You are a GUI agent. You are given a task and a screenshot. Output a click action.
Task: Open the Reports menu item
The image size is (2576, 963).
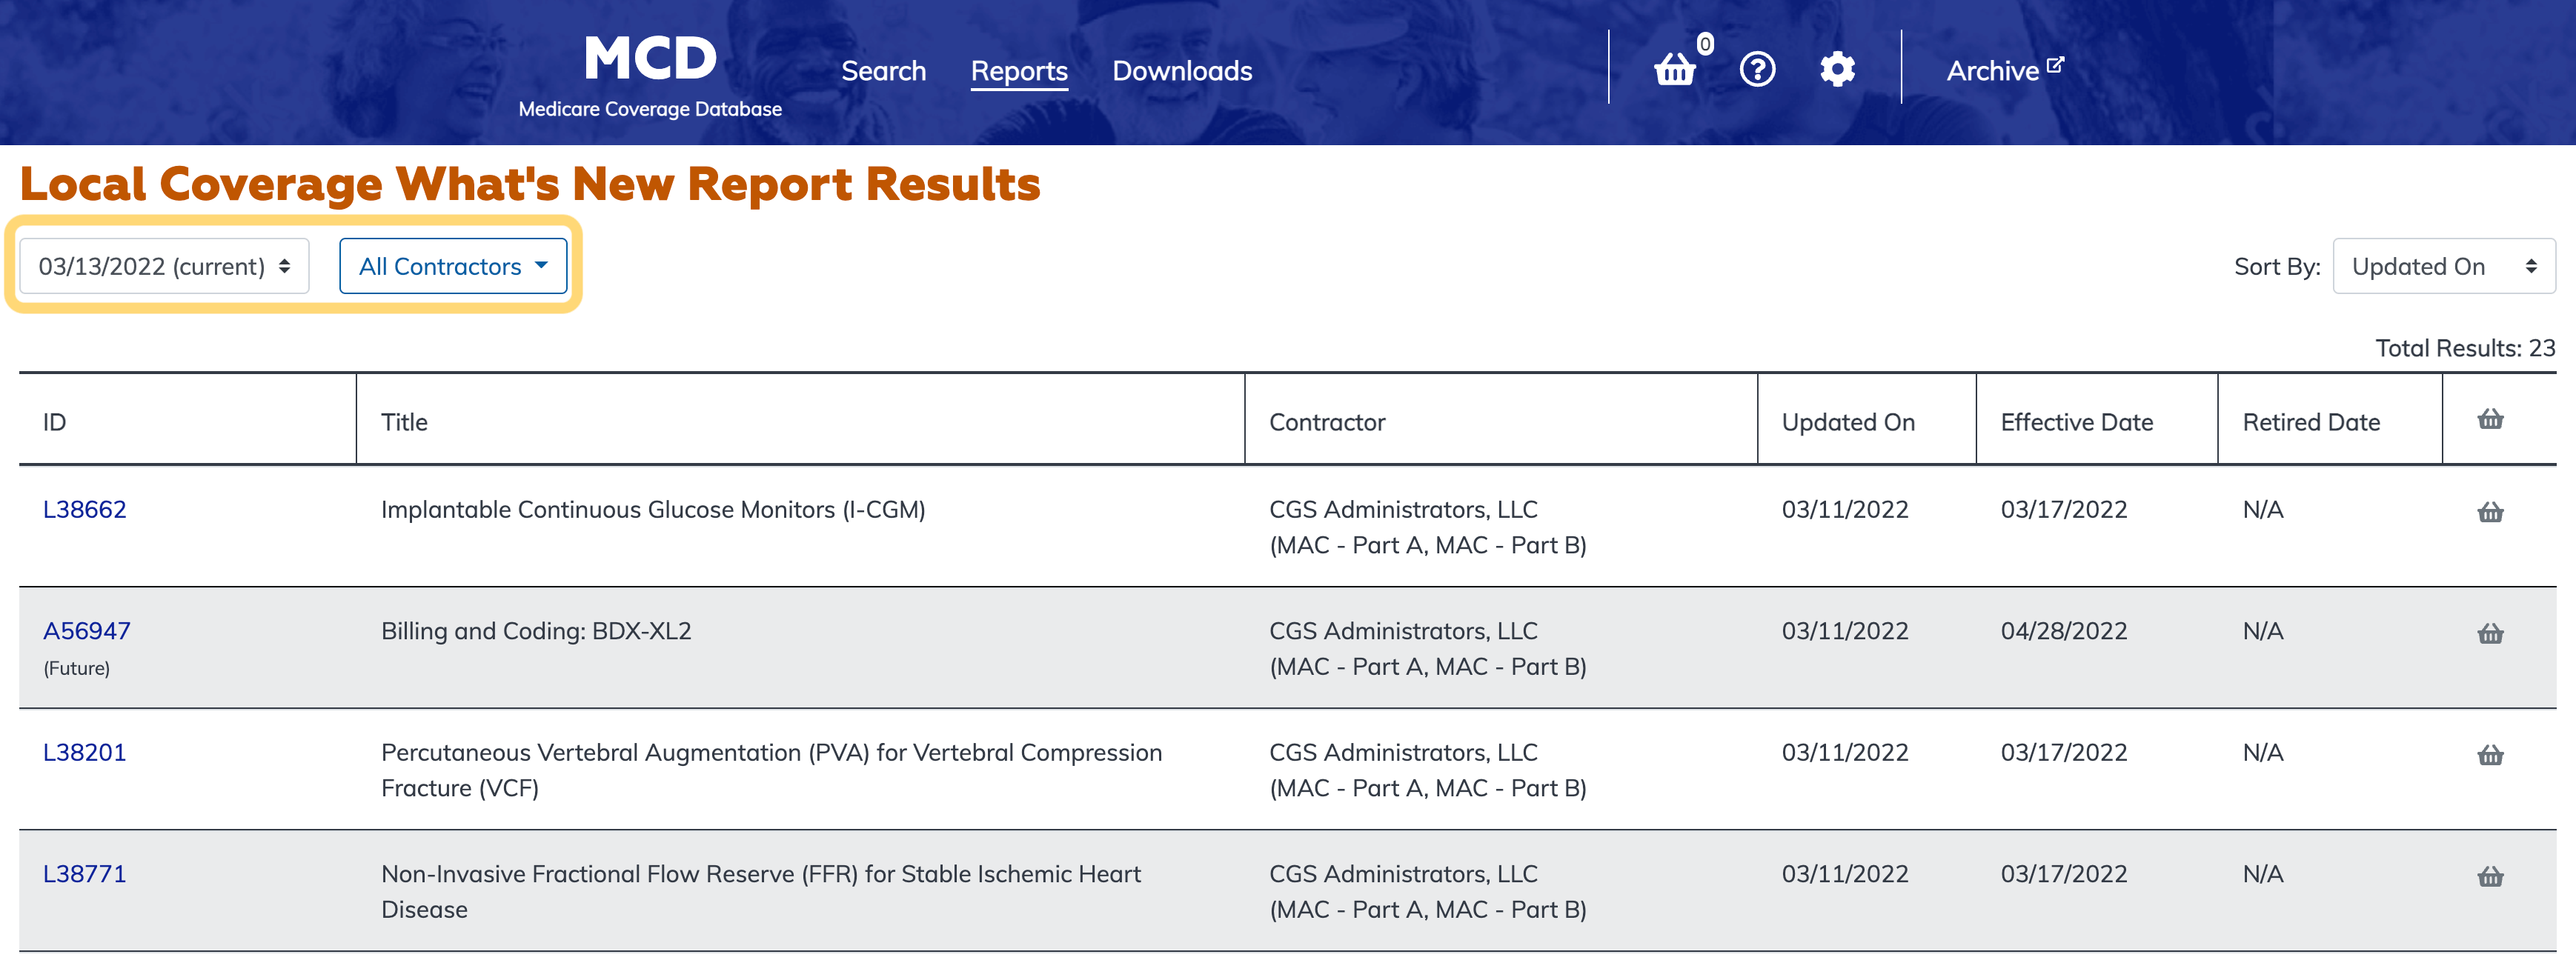point(1019,71)
